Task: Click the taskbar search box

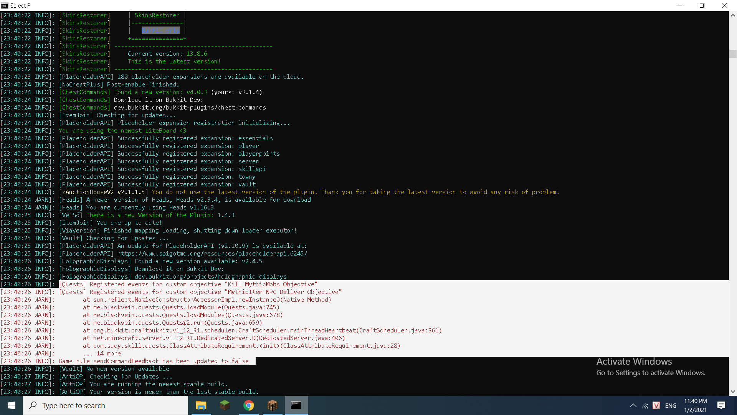Action: (x=106, y=405)
